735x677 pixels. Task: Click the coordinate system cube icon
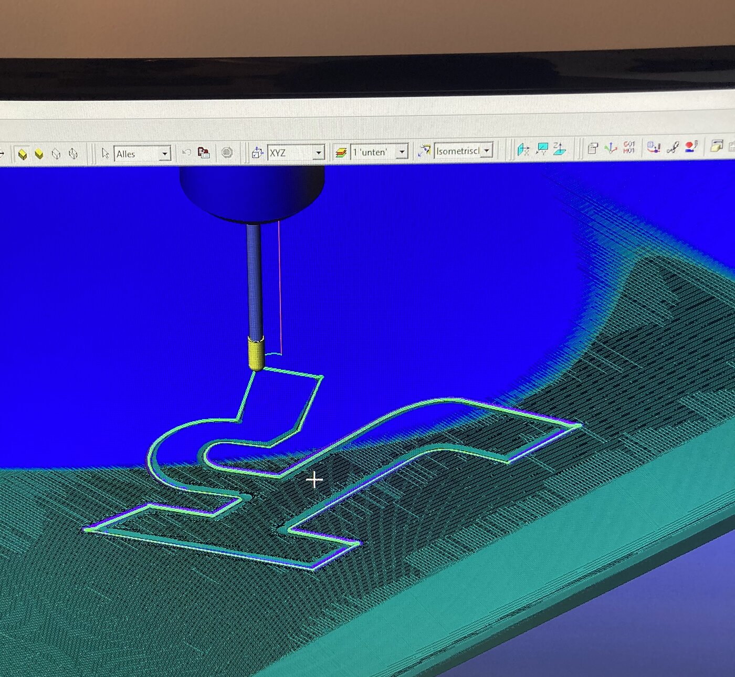(257, 153)
